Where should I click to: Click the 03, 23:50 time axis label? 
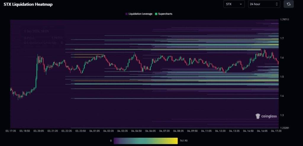80,131
